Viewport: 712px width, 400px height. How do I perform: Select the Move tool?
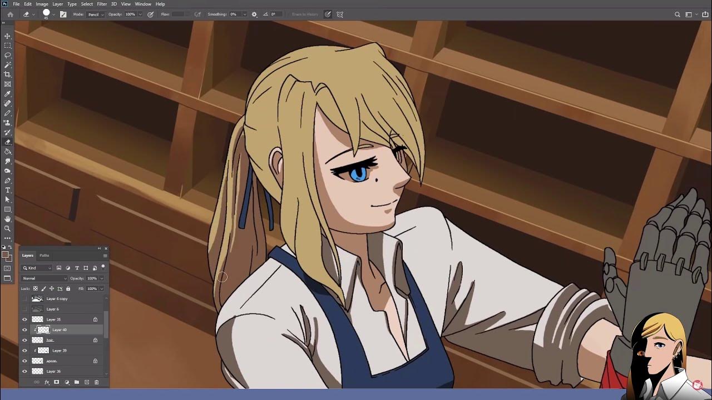click(7, 36)
